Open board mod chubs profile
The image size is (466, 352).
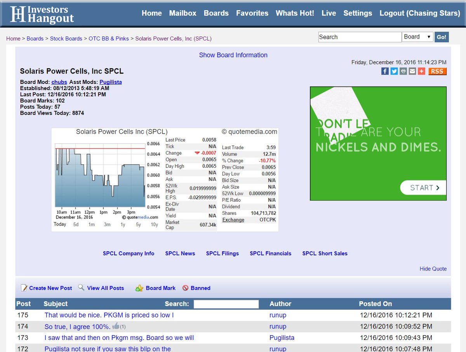click(x=59, y=82)
